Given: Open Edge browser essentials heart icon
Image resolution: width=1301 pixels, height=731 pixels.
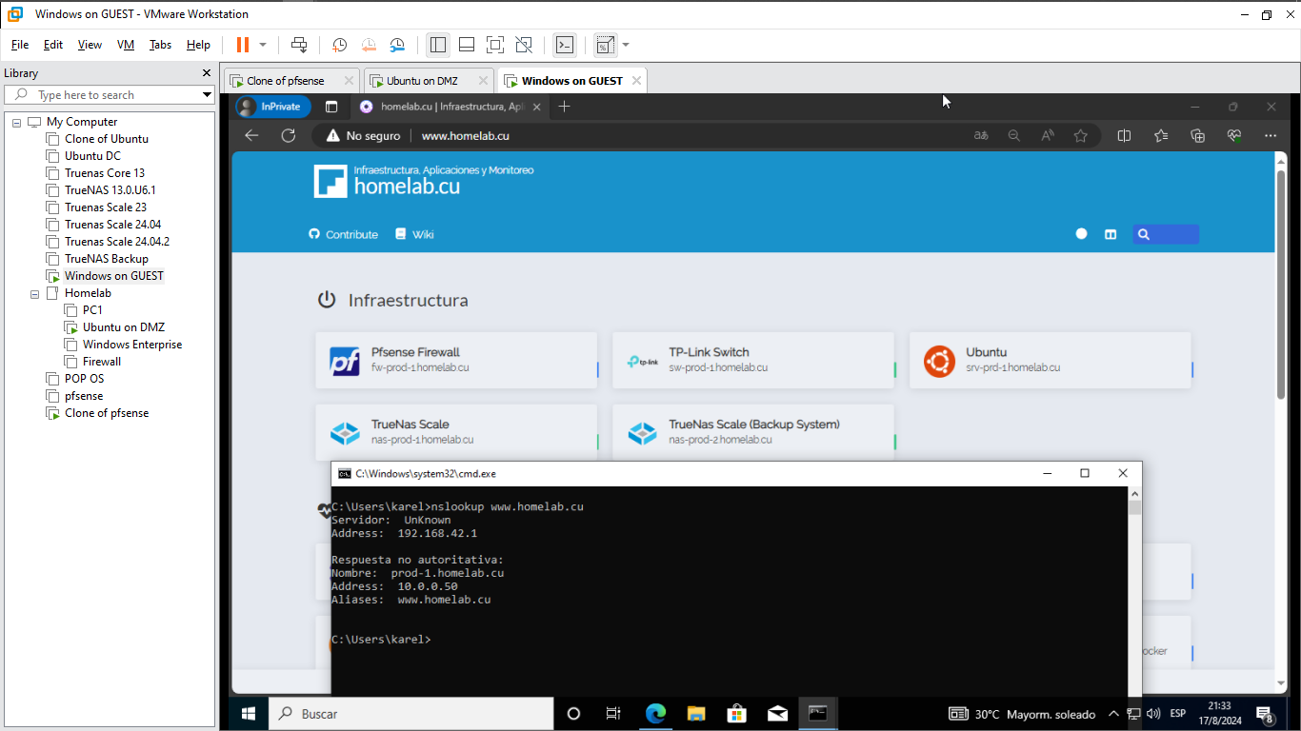Looking at the screenshot, I should coord(1234,136).
